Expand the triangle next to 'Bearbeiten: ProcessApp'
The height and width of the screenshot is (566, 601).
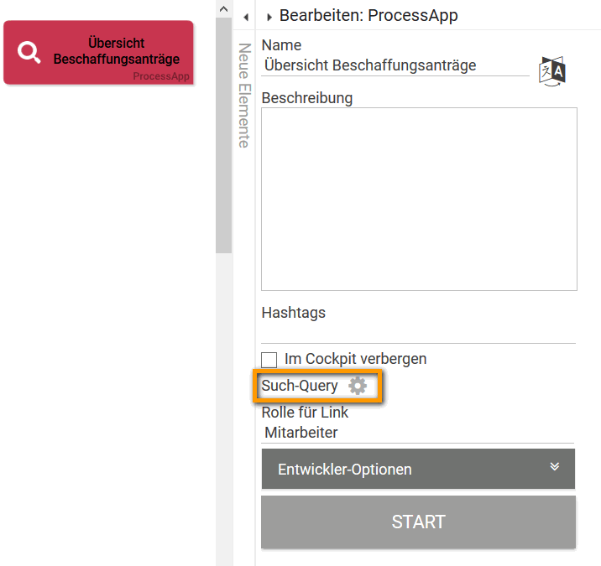pos(269,17)
